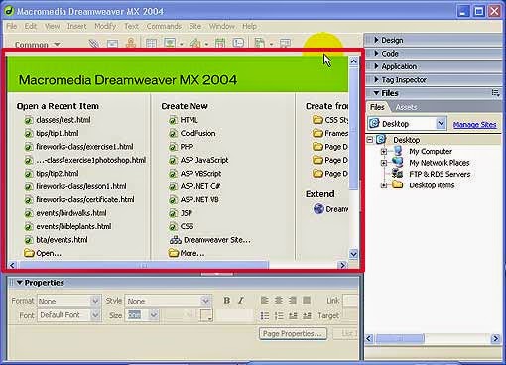Click the FTP & RDS Servers icon
506x365 pixels.
click(x=397, y=174)
